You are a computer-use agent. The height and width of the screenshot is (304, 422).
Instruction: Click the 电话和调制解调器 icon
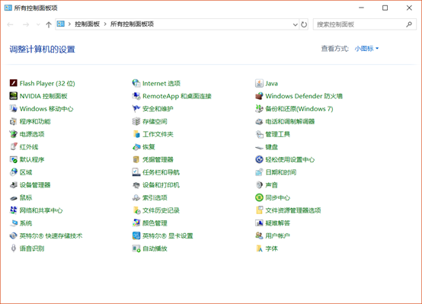point(259,121)
